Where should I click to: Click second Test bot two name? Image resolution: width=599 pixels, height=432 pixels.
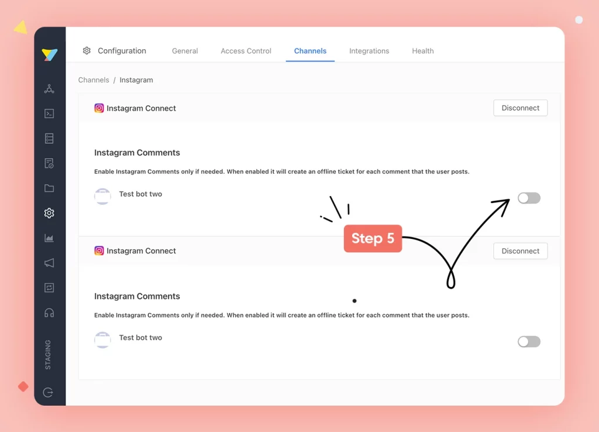(140, 338)
